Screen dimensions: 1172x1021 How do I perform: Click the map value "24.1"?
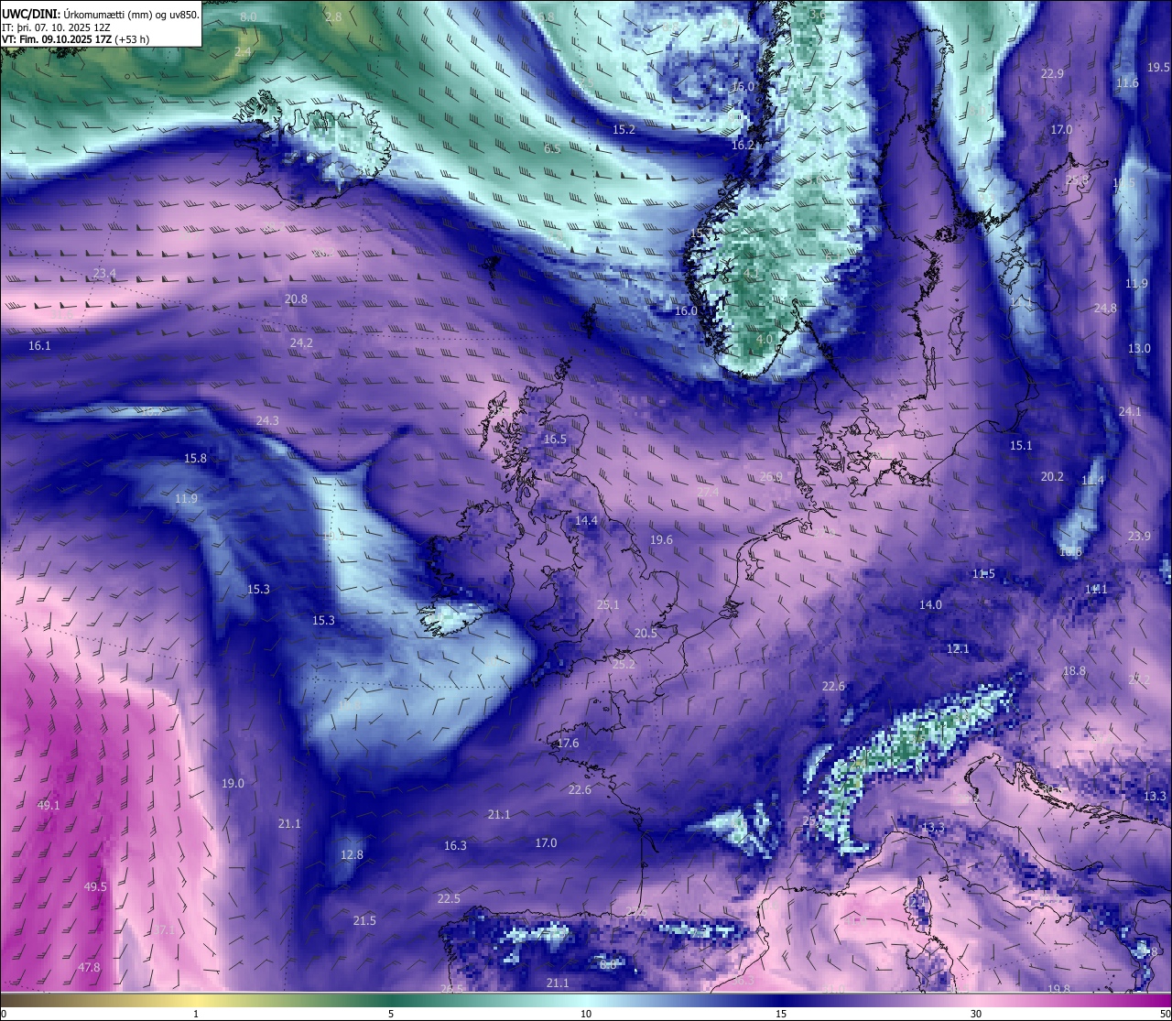[1130, 412]
